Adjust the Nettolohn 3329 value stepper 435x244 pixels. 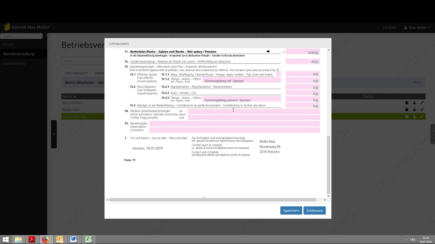click(317, 53)
